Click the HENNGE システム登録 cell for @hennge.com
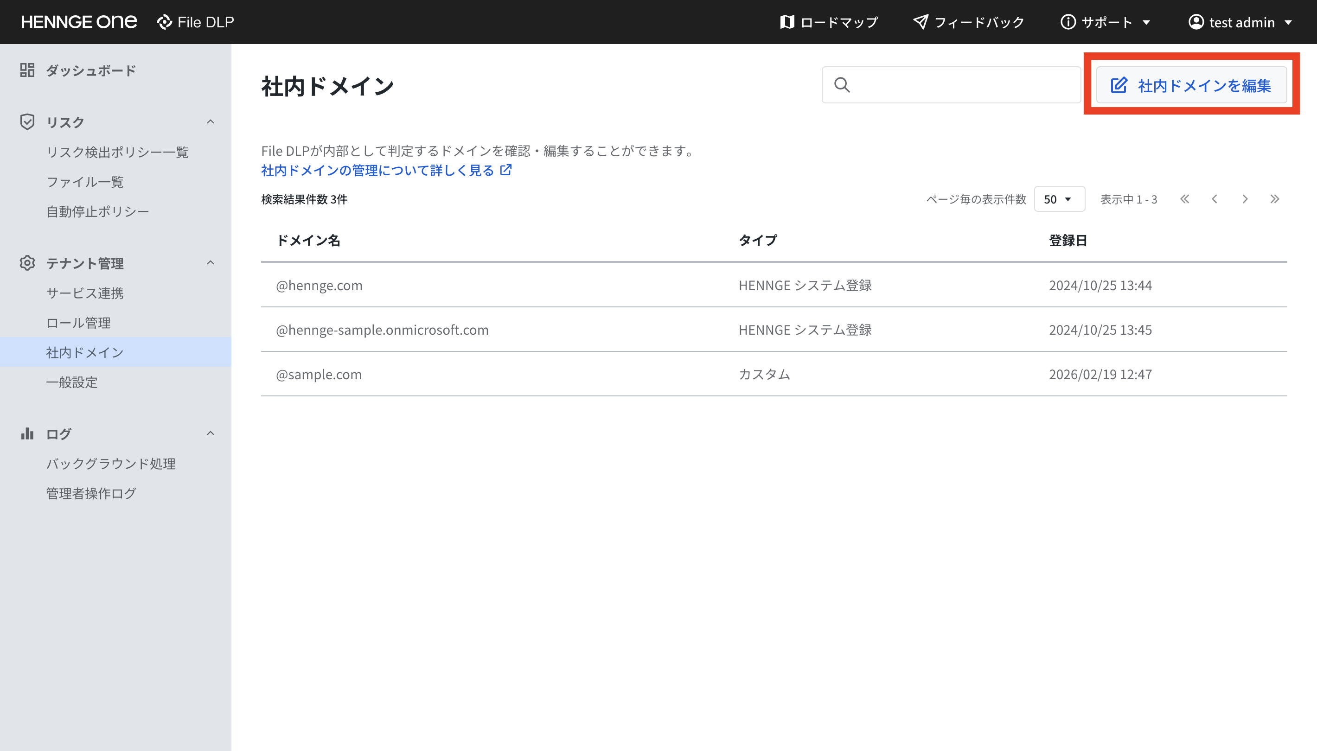The width and height of the screenshot is (1317, 751). click(805, 285)
